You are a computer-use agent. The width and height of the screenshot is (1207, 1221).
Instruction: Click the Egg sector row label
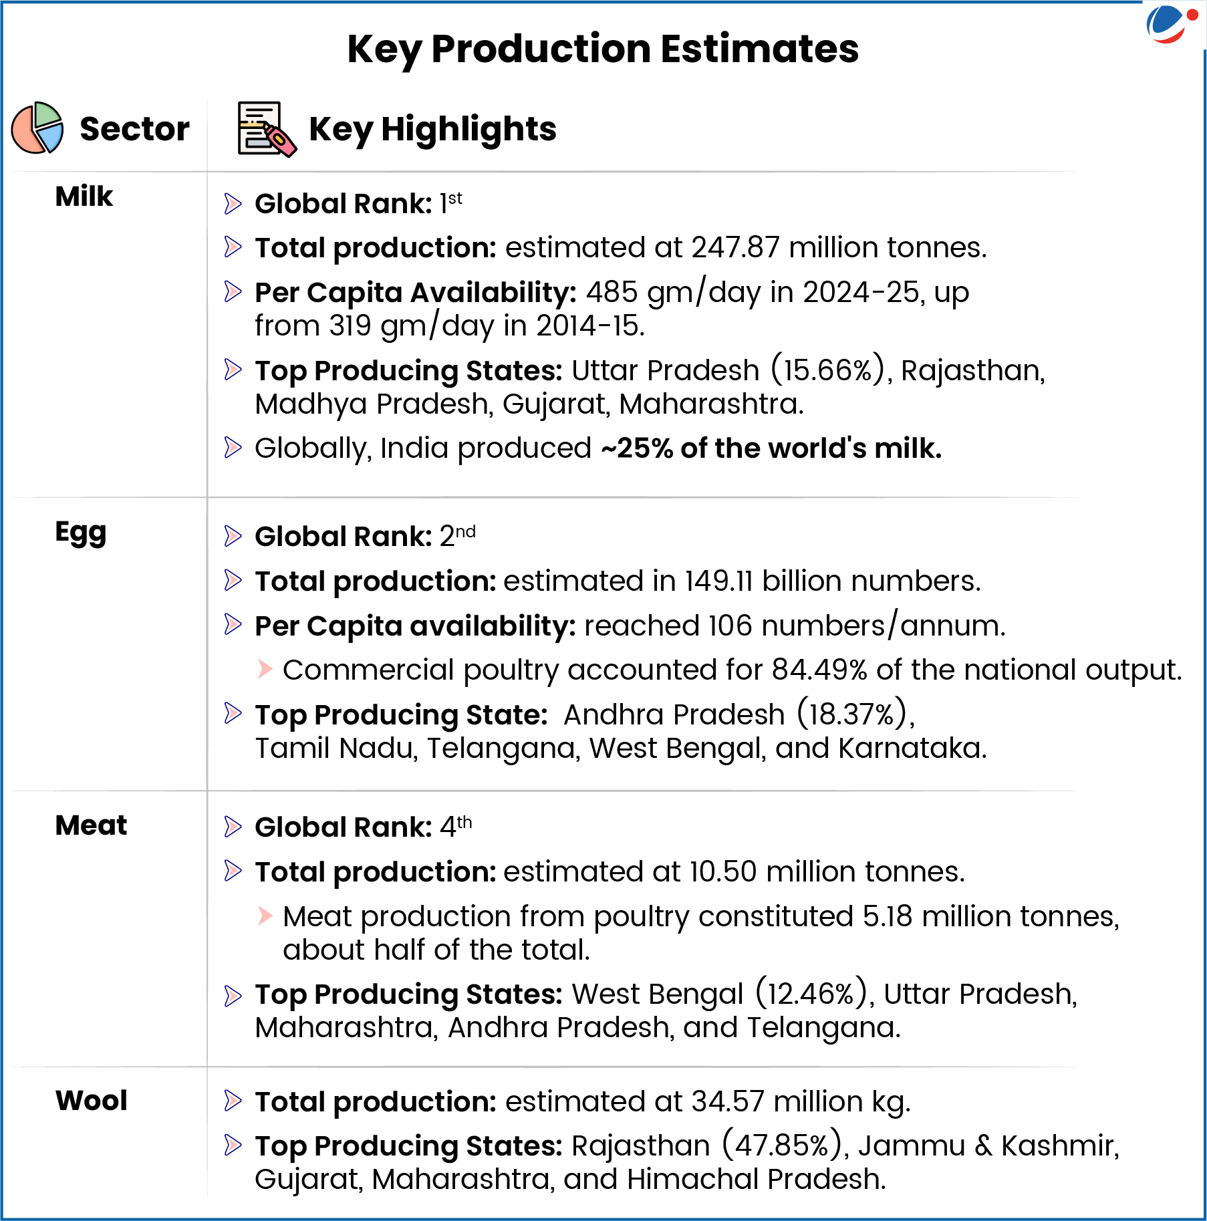coord(81,533)
